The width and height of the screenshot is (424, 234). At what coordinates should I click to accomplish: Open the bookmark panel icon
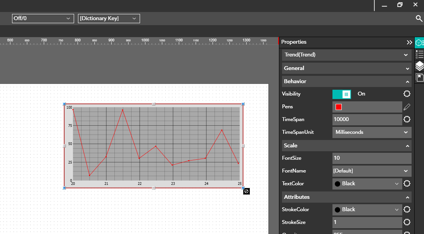[419, 78]
